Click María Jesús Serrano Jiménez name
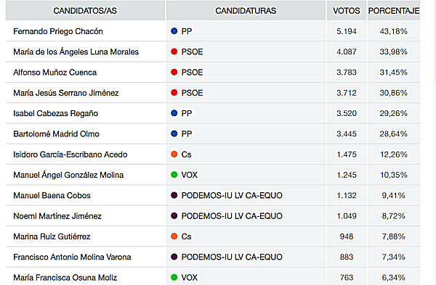Viewport: 436px width, 285px height. pos(66,93)
